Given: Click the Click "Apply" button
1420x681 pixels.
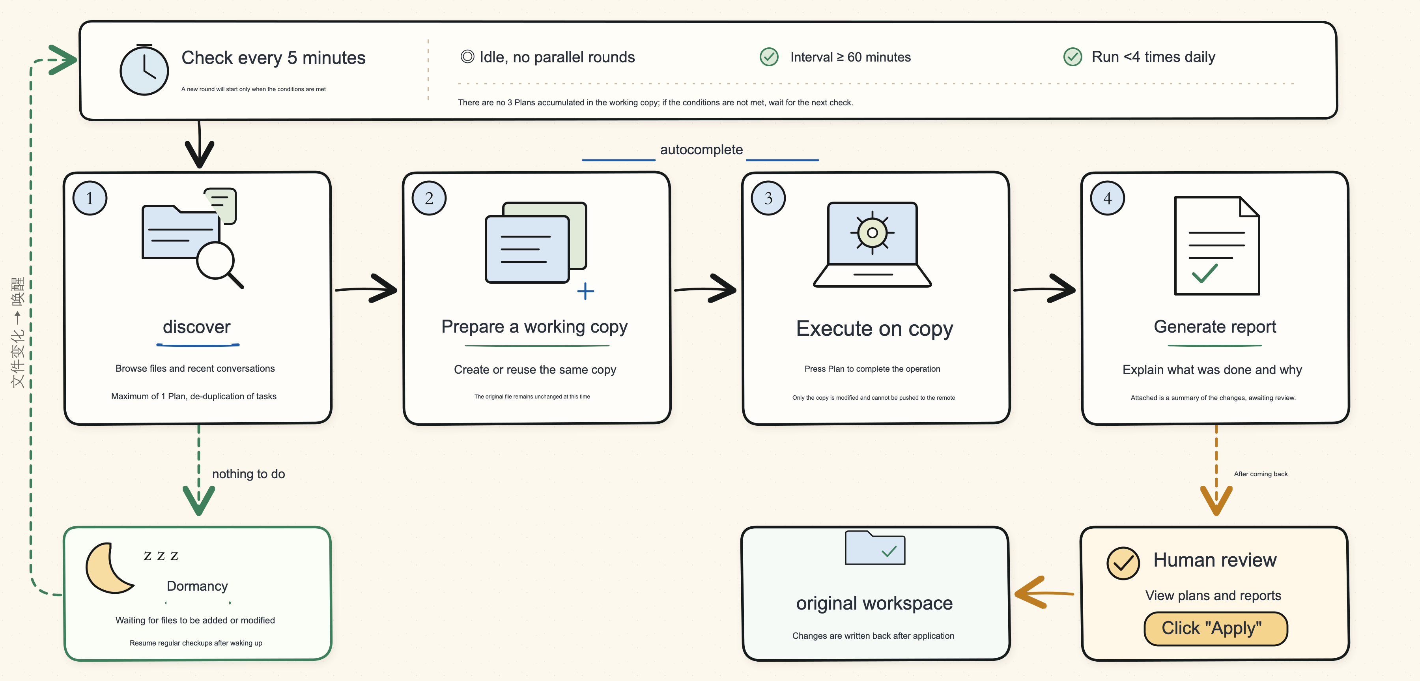Looking at the screenshot, I should (1216, 628).
